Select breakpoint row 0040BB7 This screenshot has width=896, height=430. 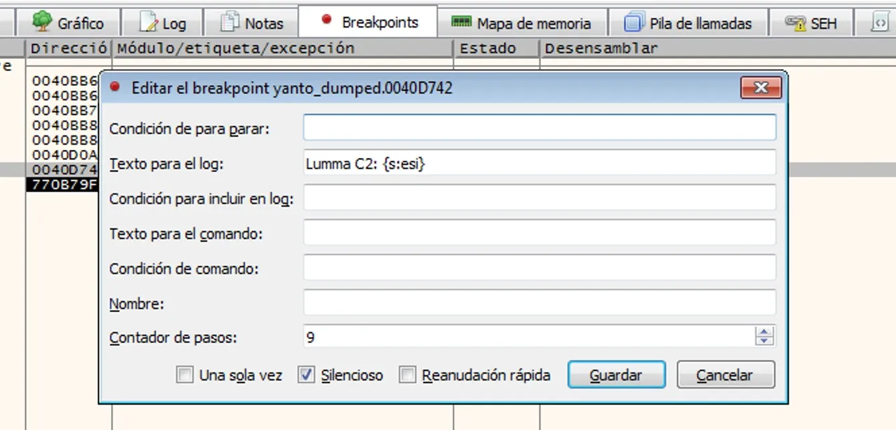point(65,111)
